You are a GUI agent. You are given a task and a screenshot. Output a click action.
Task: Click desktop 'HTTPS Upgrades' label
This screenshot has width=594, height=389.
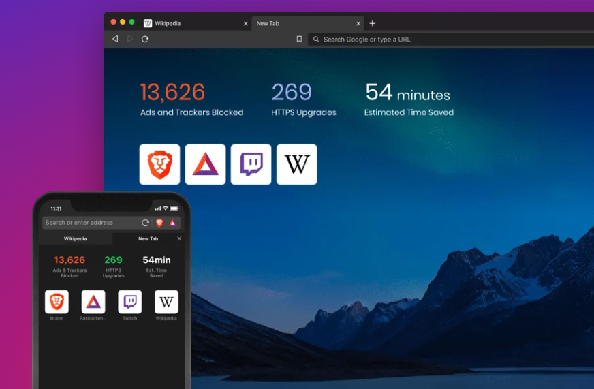pos(303,112)
